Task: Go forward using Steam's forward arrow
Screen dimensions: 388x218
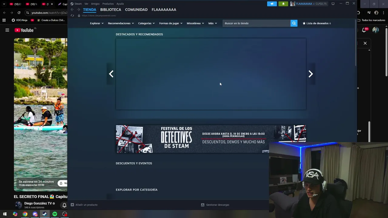Action: click(79, 10)
